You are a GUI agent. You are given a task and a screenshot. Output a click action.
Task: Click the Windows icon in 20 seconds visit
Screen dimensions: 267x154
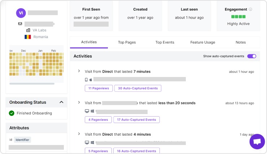click(x=92, y=111)
